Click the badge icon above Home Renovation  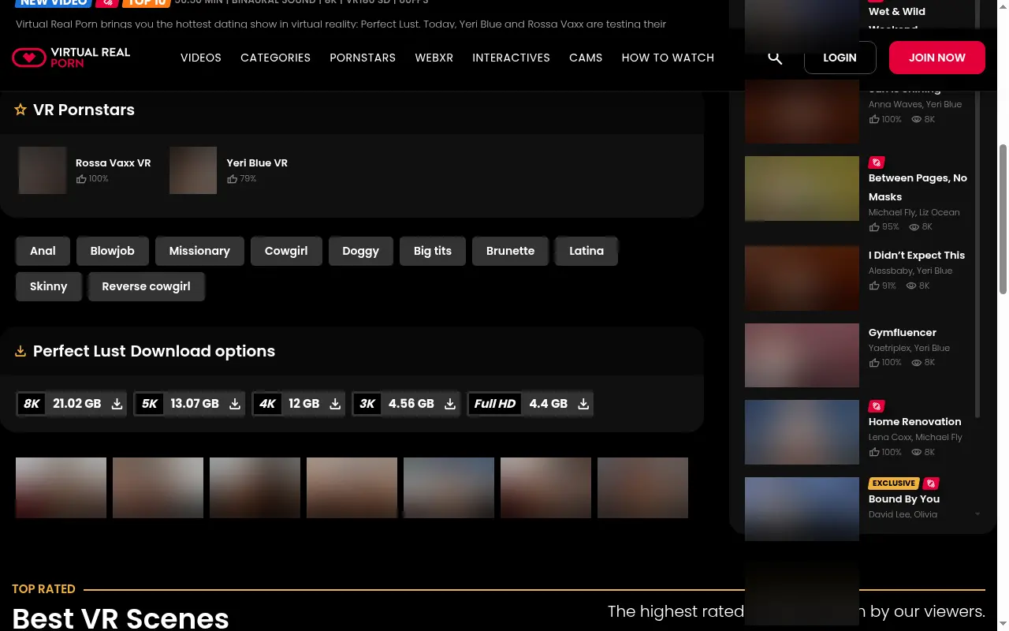[877, 406]
